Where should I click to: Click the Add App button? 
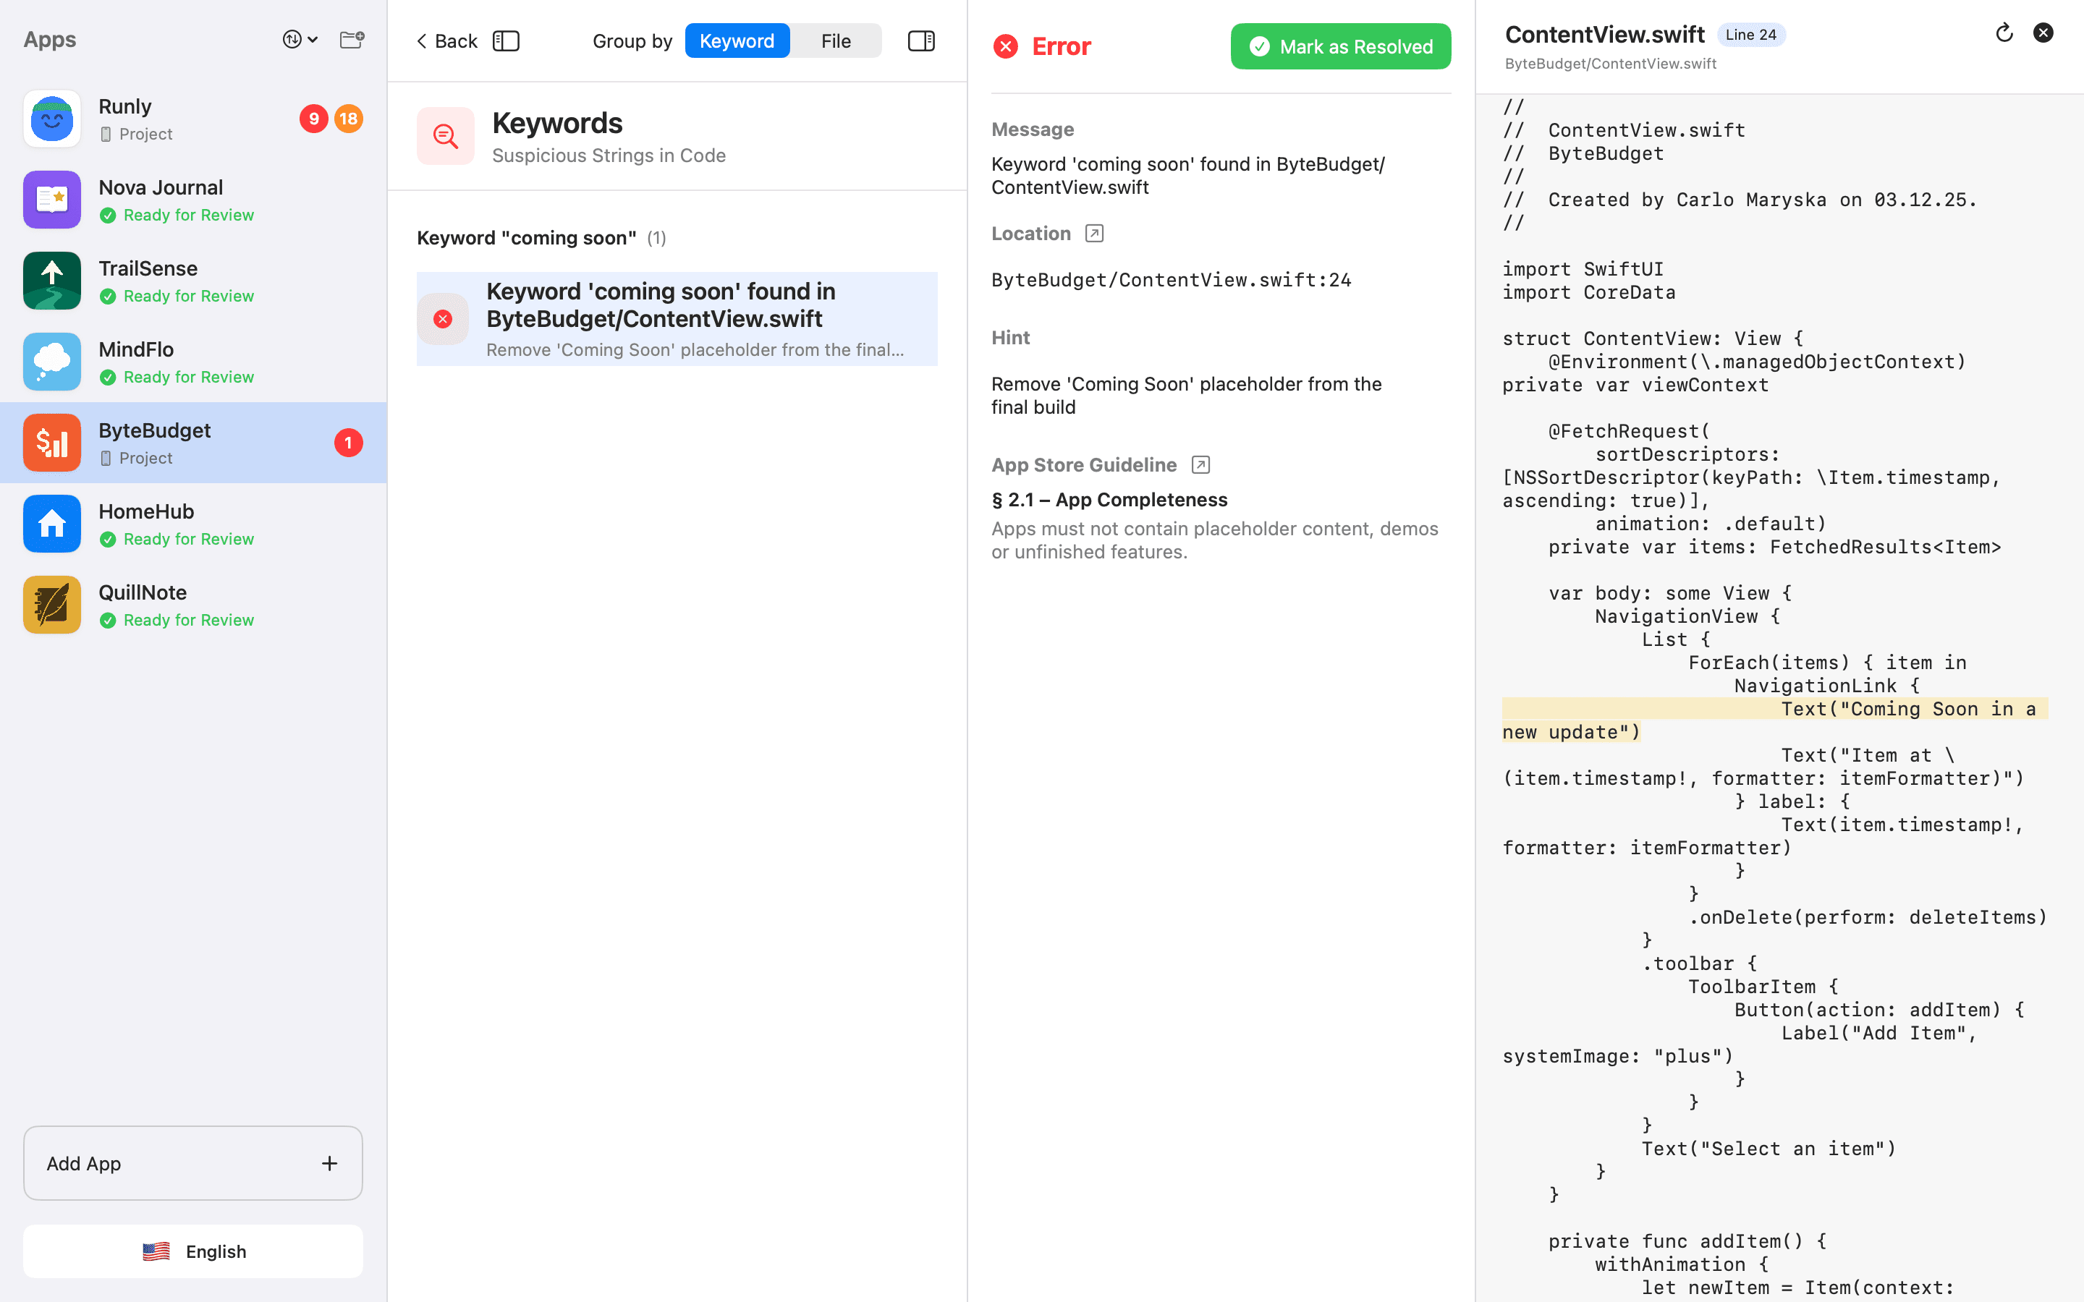click(x=193, y=1163)
